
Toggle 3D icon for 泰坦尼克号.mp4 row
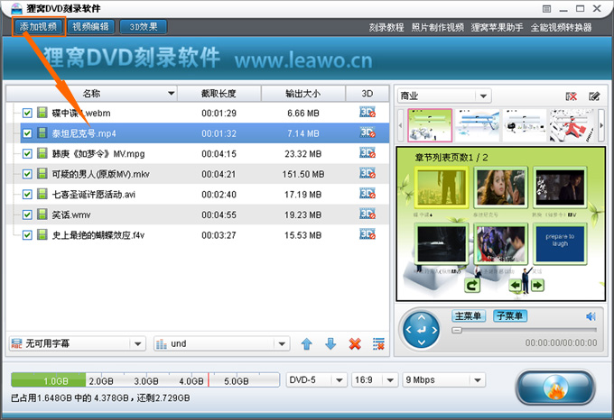pyautogui.click(x=367, y=132)
